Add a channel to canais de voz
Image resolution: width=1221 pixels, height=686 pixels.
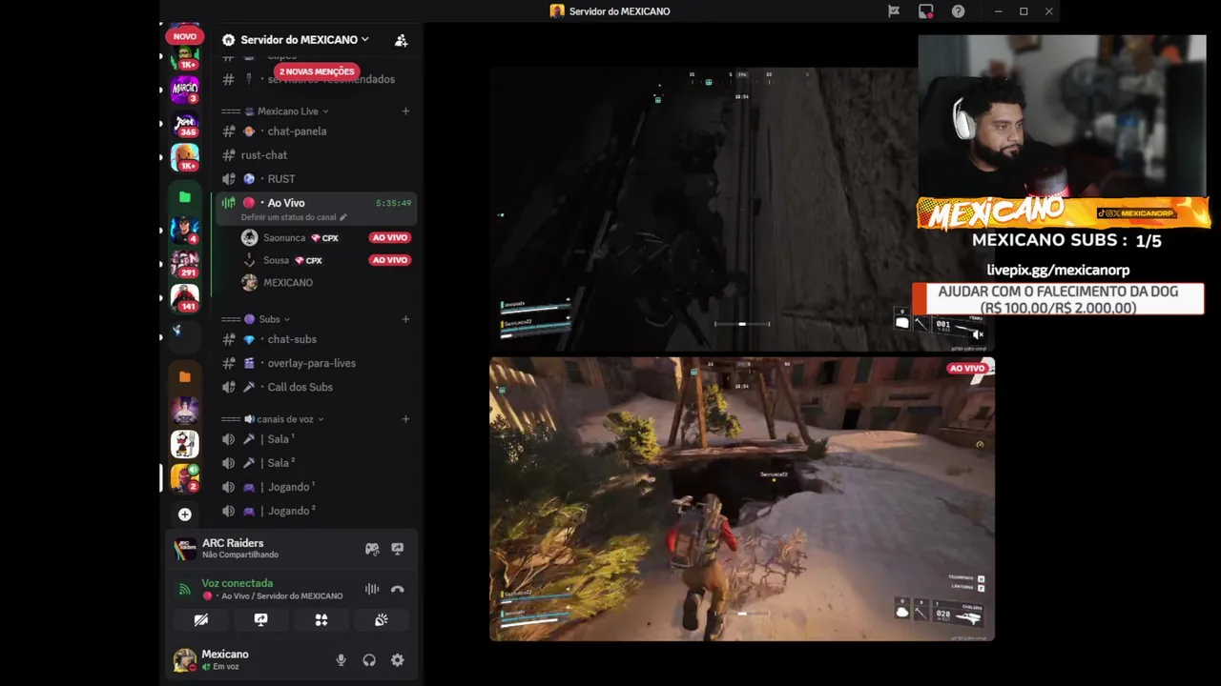[405, 419]
